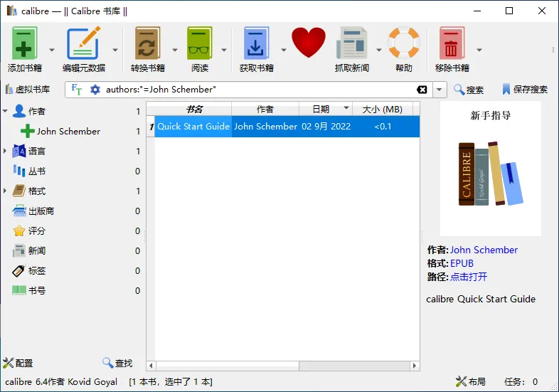Click the Get books (获取书籍) icon
Screen dimensions: 559x392
(256, 43)
